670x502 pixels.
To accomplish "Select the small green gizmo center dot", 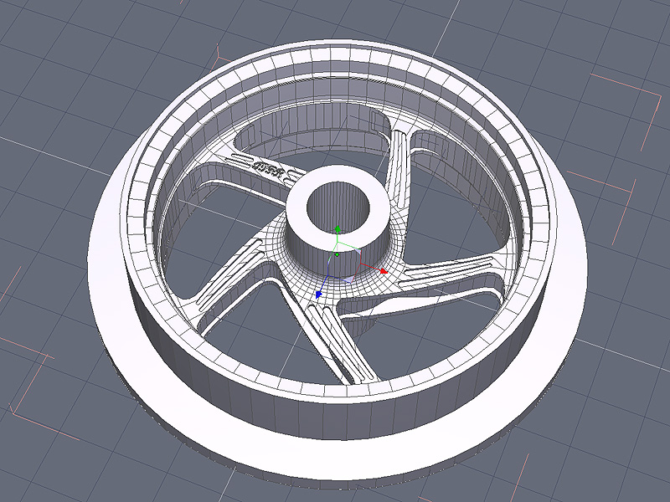I will (x=337, y=254).
